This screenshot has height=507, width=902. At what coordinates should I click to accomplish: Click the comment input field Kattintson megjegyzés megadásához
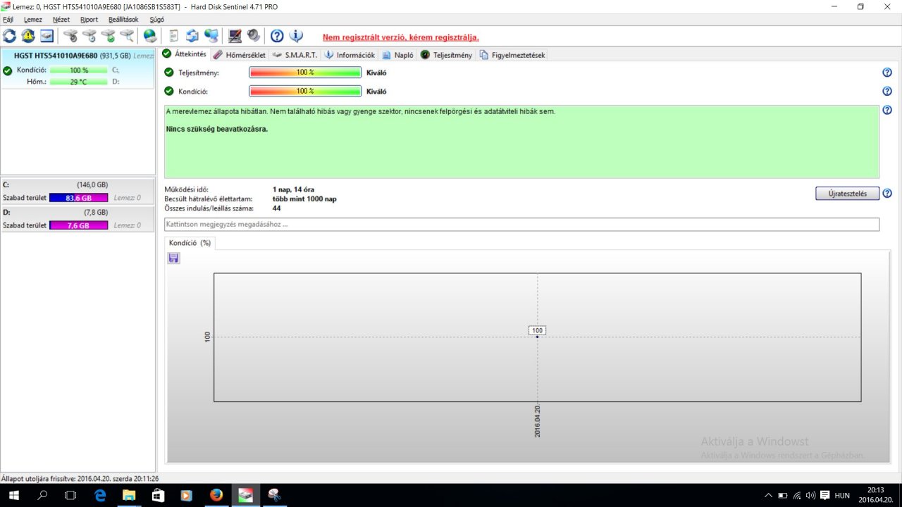click(x=521, y=225)
